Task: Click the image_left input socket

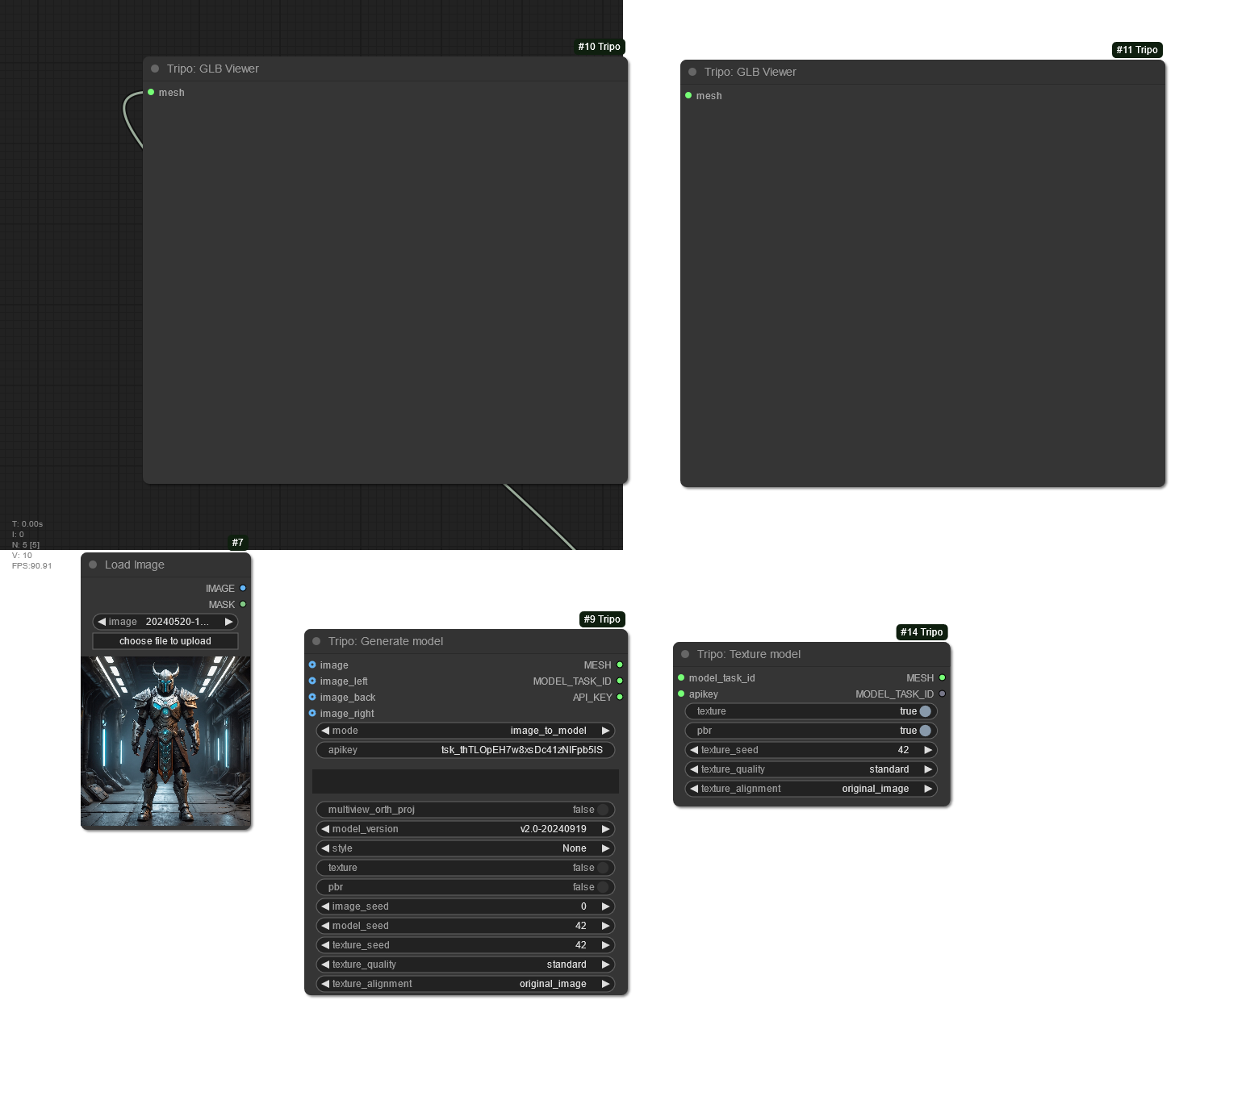Action: point(312,681)
